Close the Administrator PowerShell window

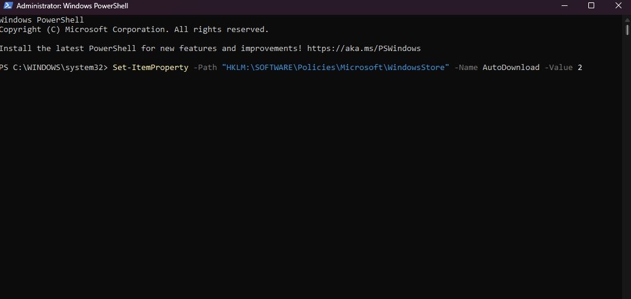pyautogui.click(x=618, y=6)
